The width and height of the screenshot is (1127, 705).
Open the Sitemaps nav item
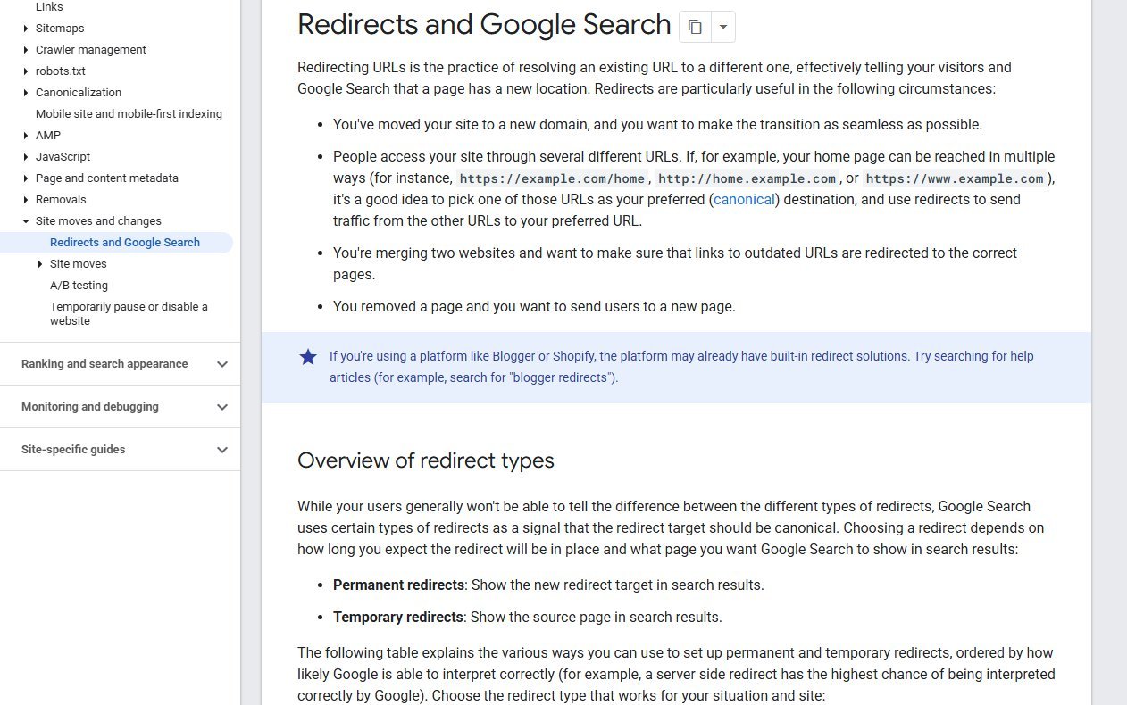point(60,29)
